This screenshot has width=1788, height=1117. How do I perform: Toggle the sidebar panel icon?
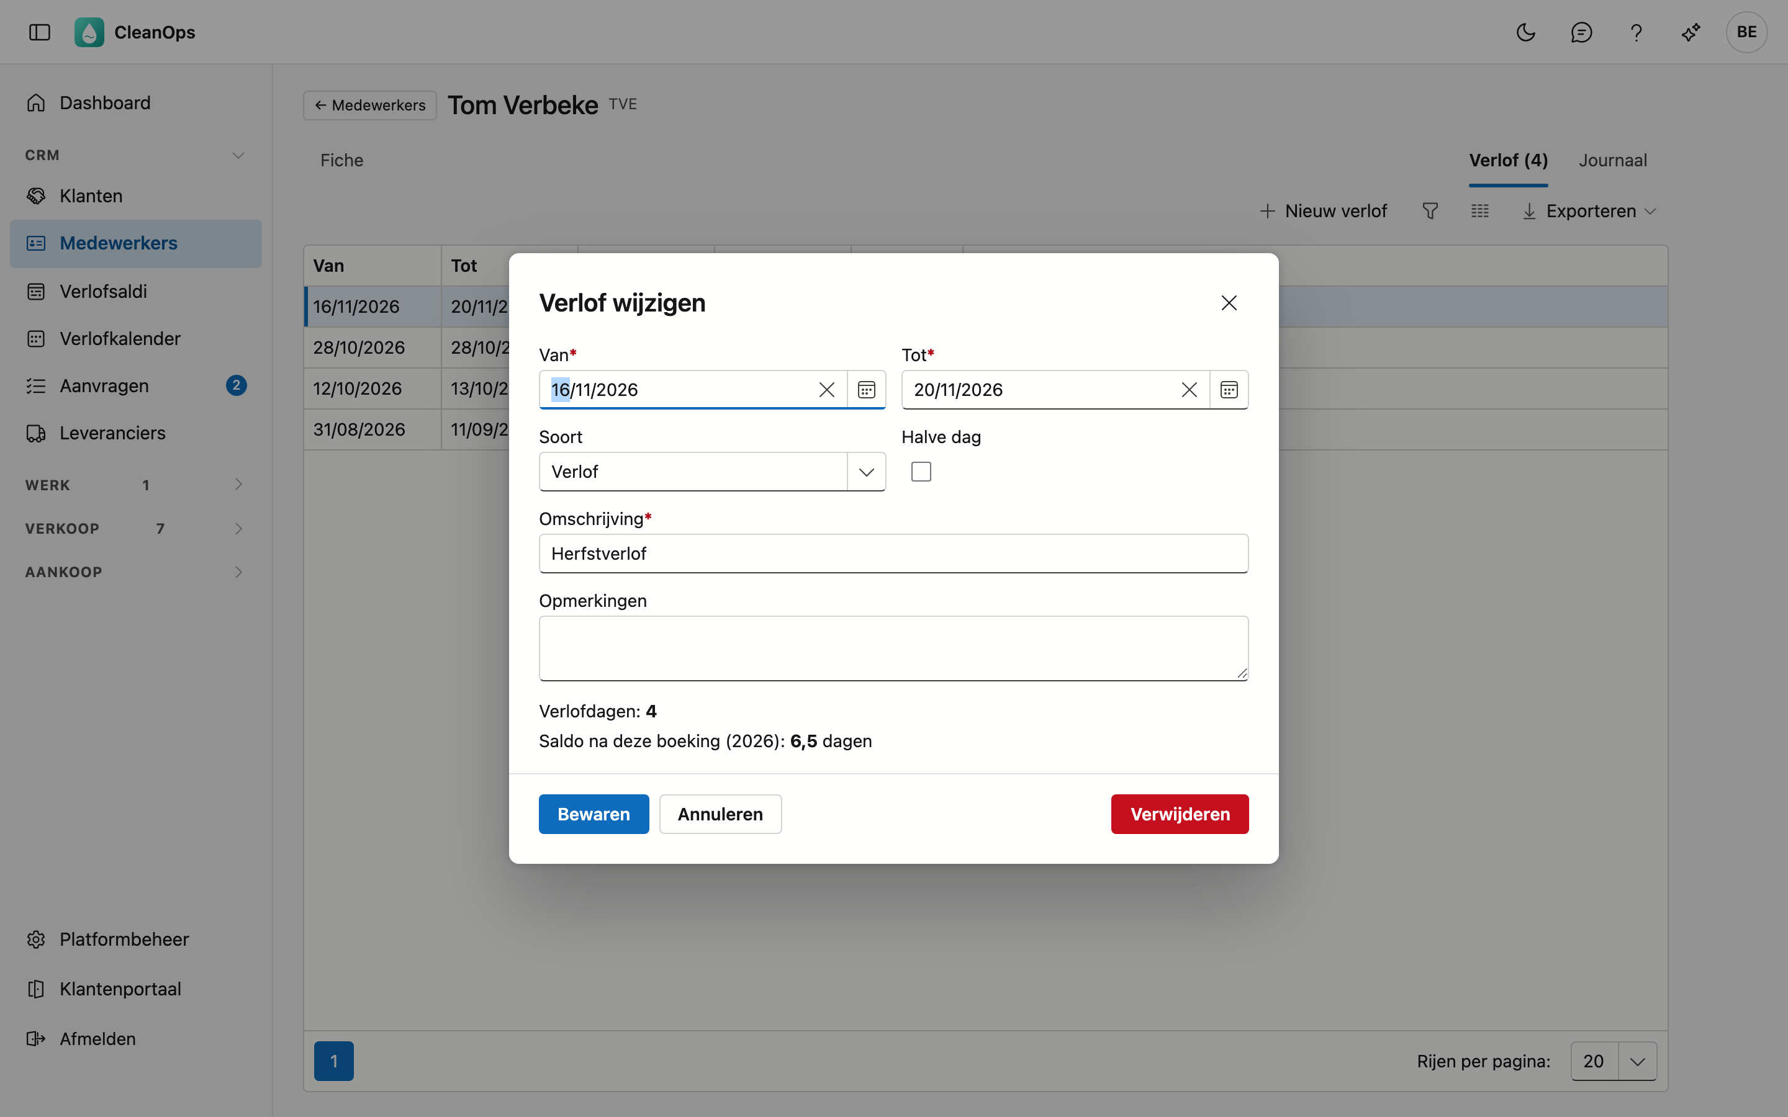click(x=39, y=32)
